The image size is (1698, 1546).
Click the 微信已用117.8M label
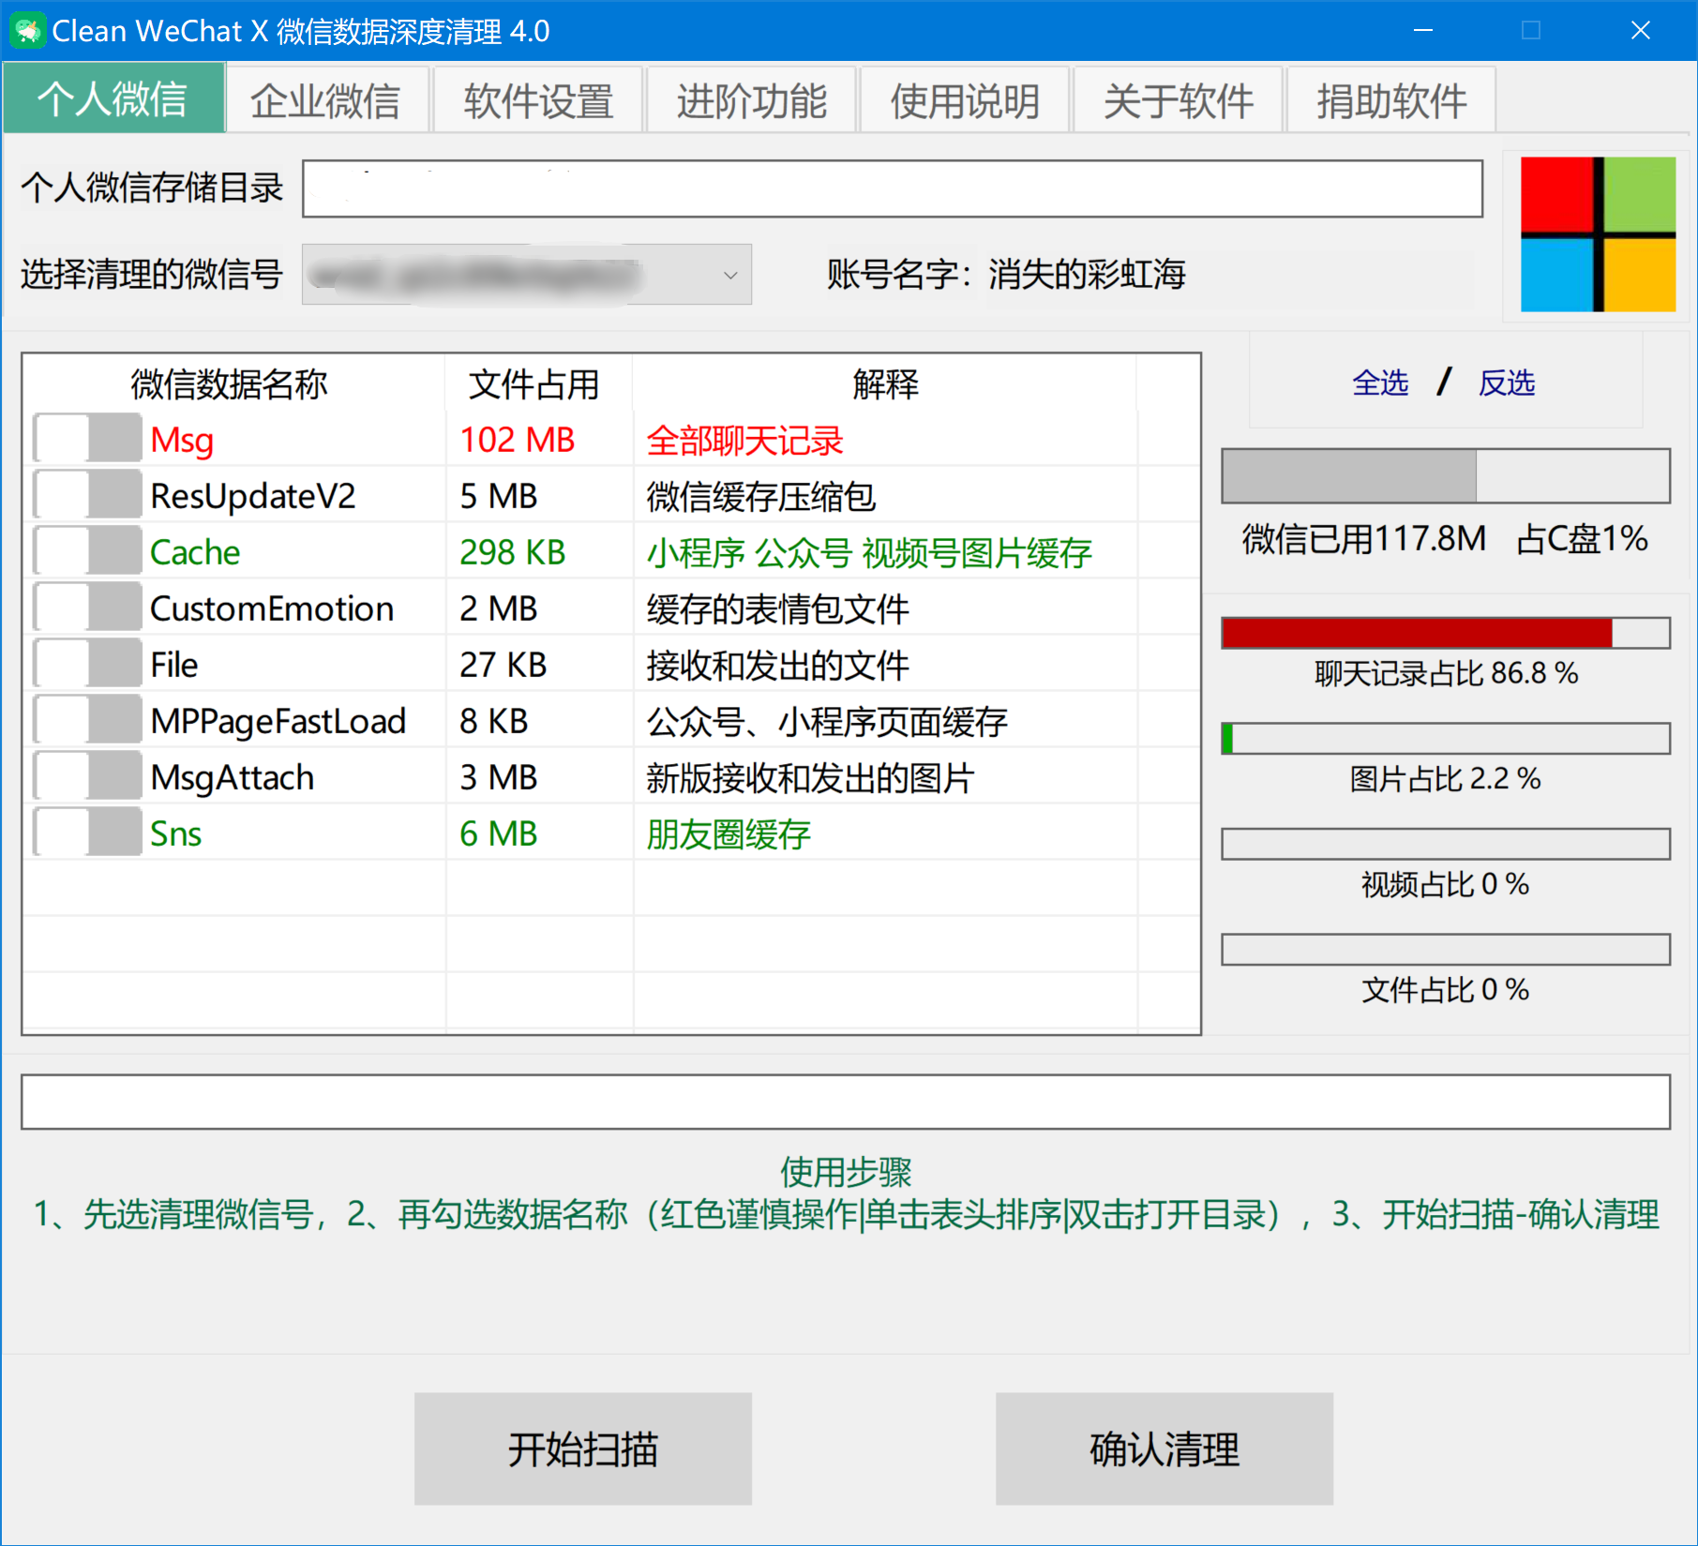(x=1364, y=538)
